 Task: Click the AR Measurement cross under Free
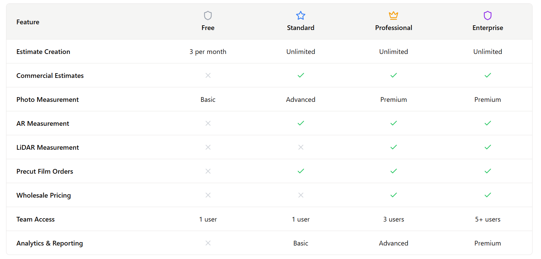208,123
